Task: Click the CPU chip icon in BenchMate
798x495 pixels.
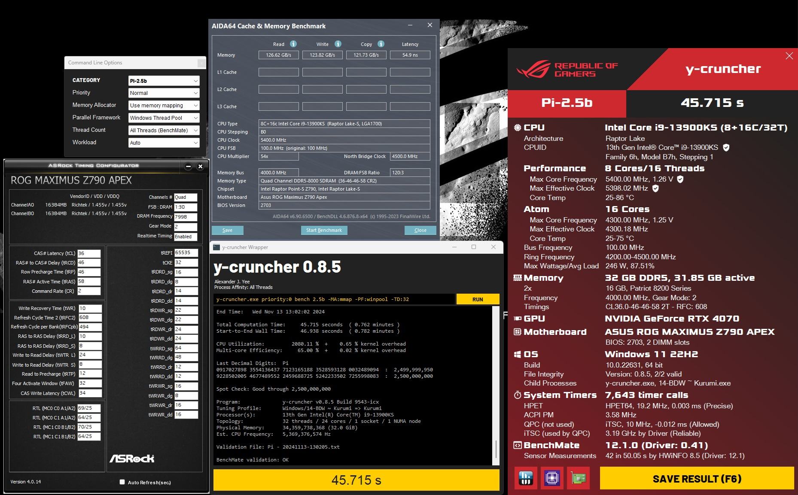Action: pos(518,128)
